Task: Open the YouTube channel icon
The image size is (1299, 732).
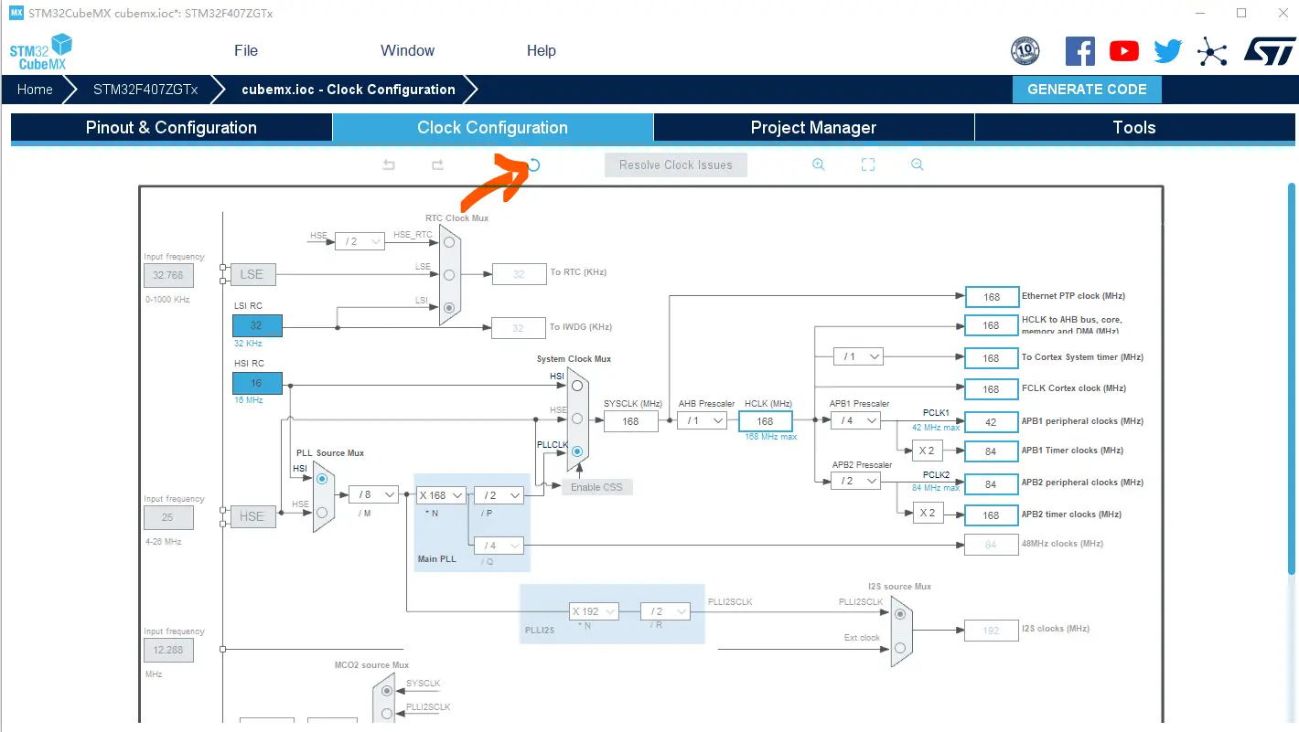Action: coord(1124,51)
